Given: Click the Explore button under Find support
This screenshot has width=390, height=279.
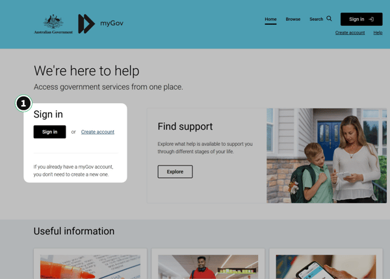Looking at the screenshot, I should pyautogui.click(x=175, y=172).
